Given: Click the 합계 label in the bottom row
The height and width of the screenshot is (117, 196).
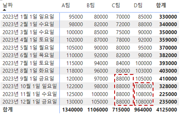Looking at the screenshot, I should pos(8,110).
